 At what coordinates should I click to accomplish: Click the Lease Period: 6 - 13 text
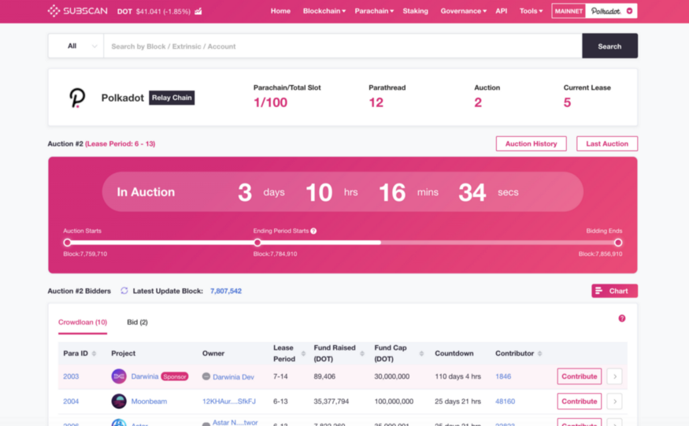[x=120, y=144]
